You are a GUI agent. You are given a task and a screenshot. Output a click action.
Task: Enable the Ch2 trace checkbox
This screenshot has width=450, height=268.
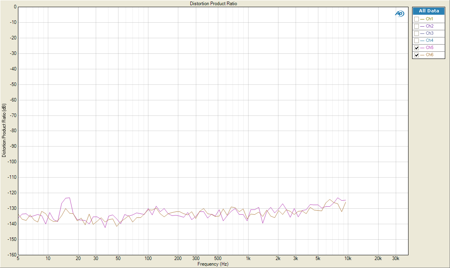pos(416,26)
